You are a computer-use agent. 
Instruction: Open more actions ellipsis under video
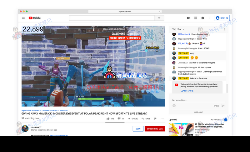162,119
